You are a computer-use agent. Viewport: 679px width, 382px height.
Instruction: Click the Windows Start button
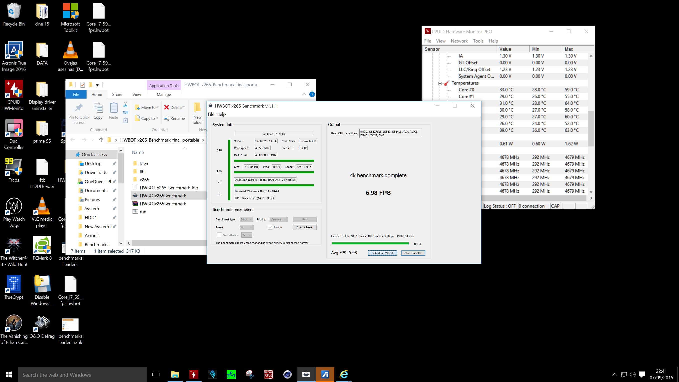pyautogui.click(x=9, y=374)
